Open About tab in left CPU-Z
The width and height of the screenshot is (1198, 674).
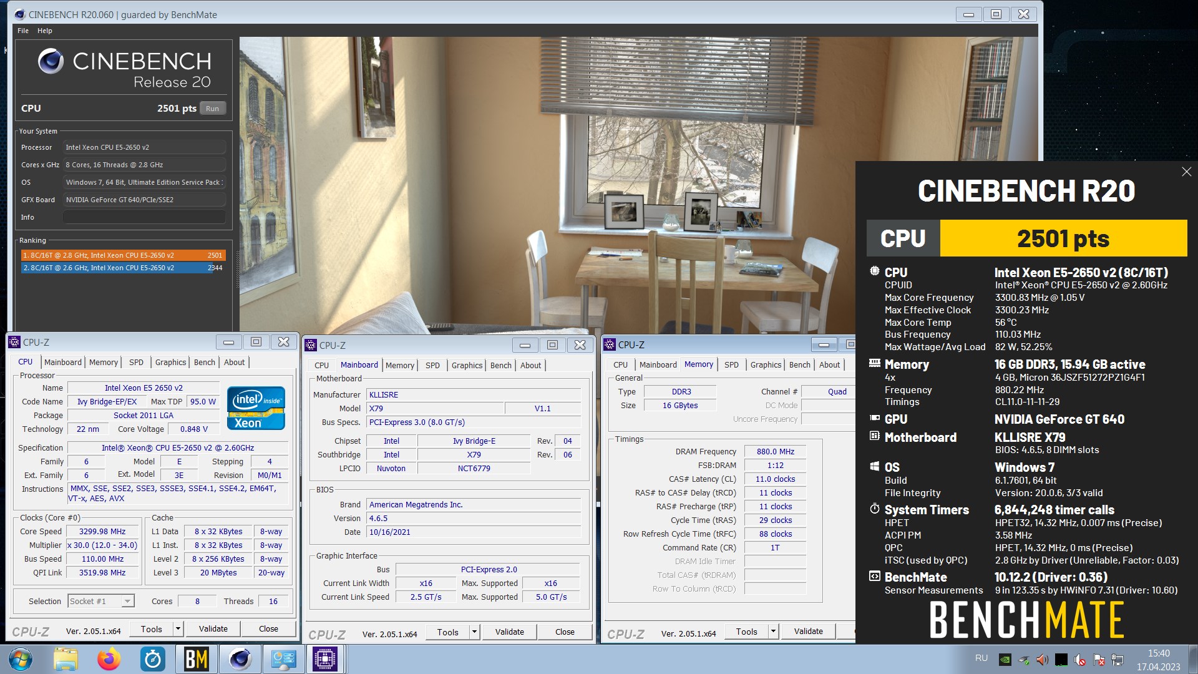(234, 362)
